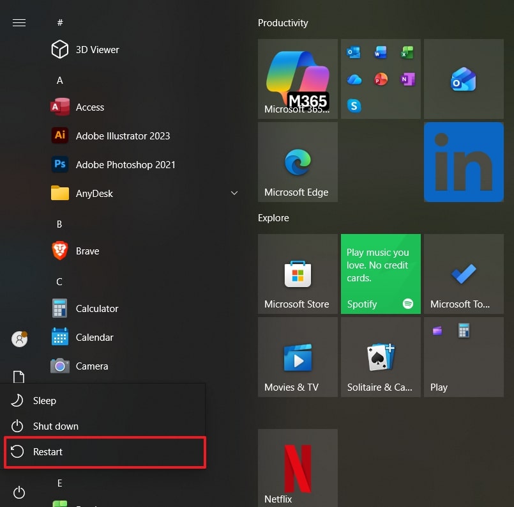Open the LinkedIn tile

pos(464,162)
